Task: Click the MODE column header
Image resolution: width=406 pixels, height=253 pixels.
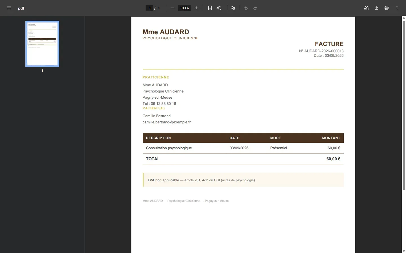Action: click(275, 138)
